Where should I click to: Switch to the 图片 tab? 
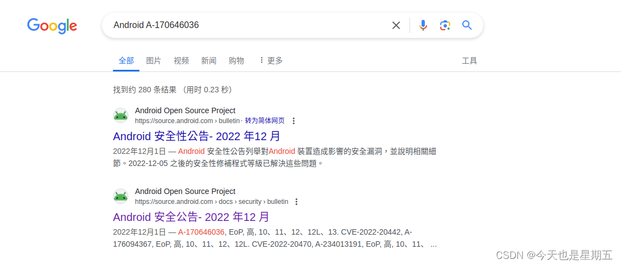153,60
